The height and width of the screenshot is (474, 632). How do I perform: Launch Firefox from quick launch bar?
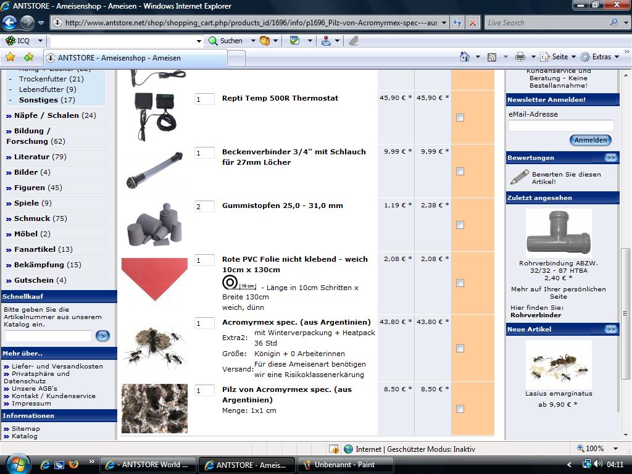[x=73, y=464]
